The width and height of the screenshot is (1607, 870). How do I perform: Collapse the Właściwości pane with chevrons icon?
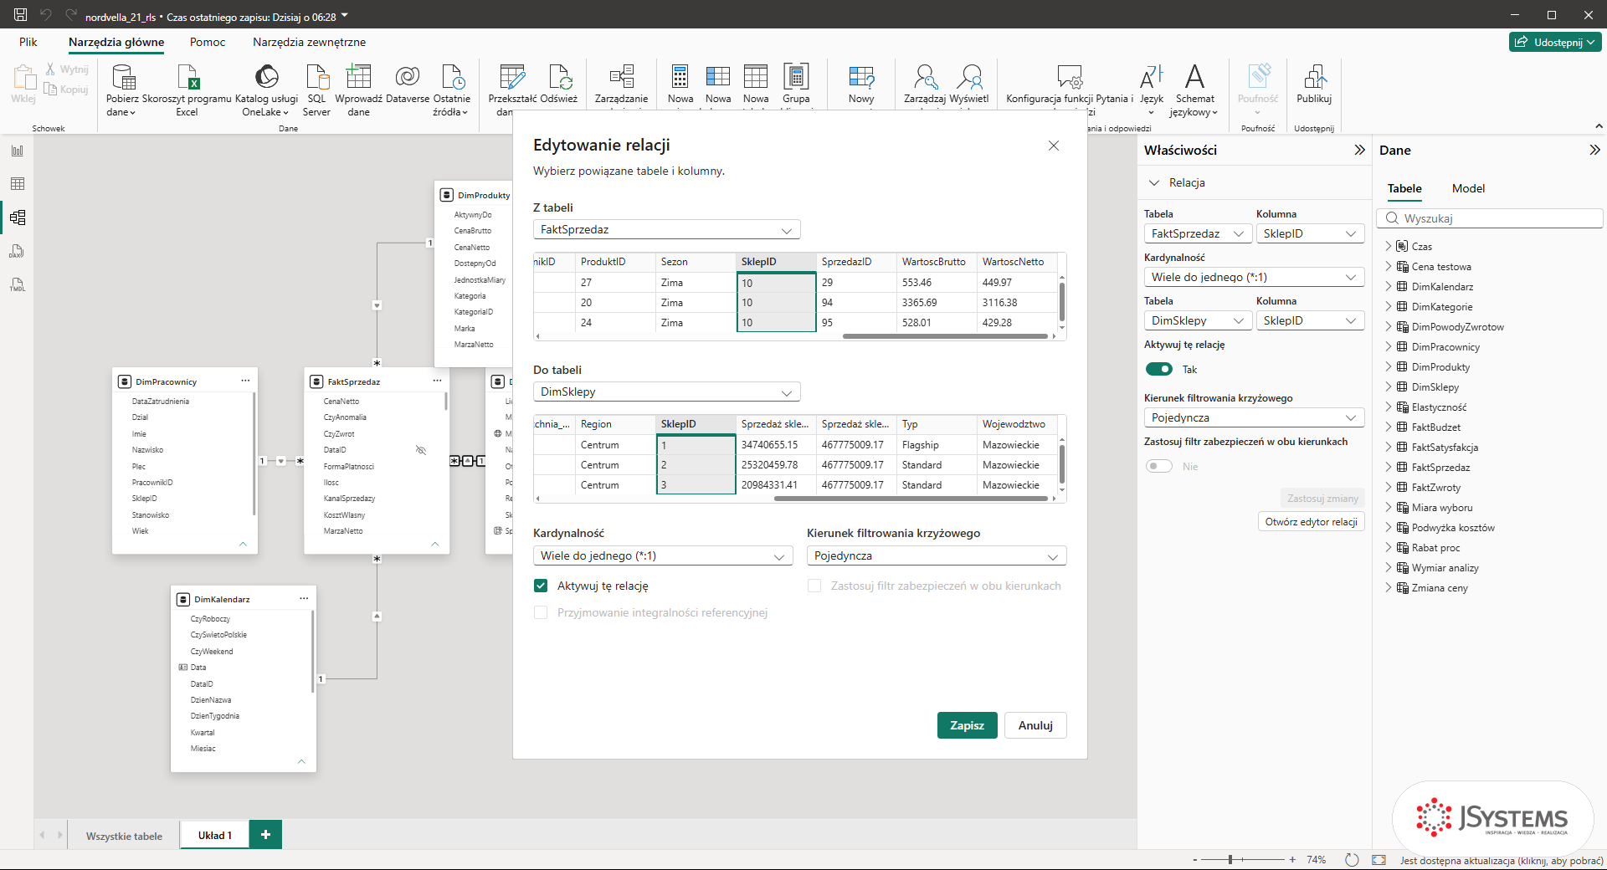(x=1359, y=150)
